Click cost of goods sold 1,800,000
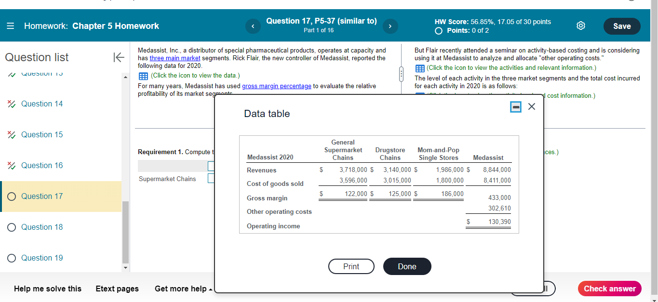 pos(450,180)
